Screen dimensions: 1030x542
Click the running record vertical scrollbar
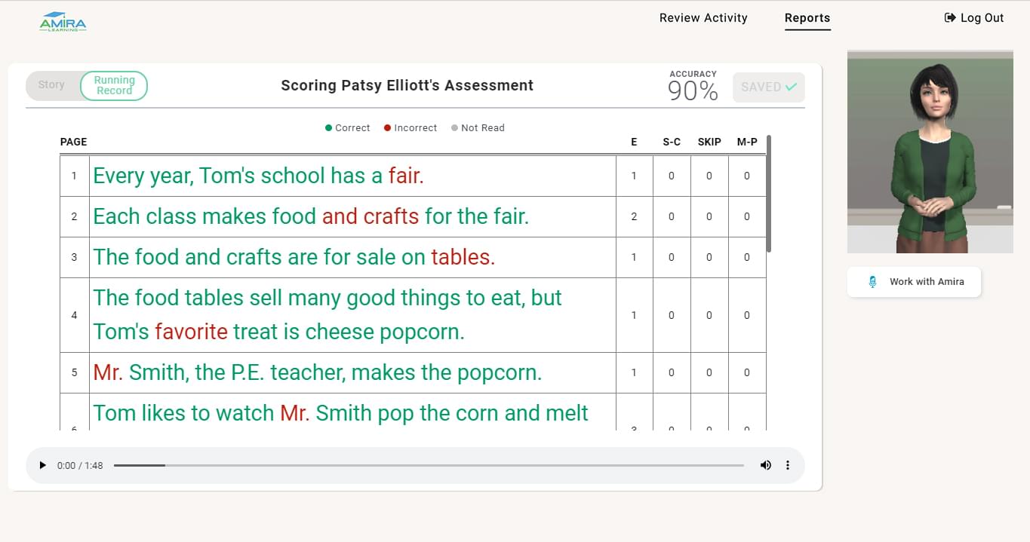coord(769,194)
